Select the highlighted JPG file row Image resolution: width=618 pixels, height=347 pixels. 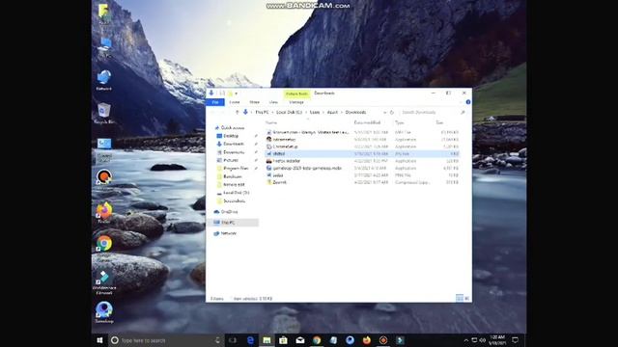click(362, 154)
